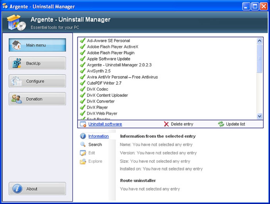
Task: Click checkmark icon beside AviSynth 2.5
Action: [83, 71]
